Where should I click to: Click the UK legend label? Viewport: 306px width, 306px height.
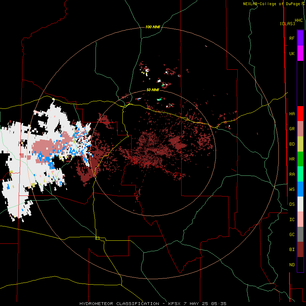point(292,53)
